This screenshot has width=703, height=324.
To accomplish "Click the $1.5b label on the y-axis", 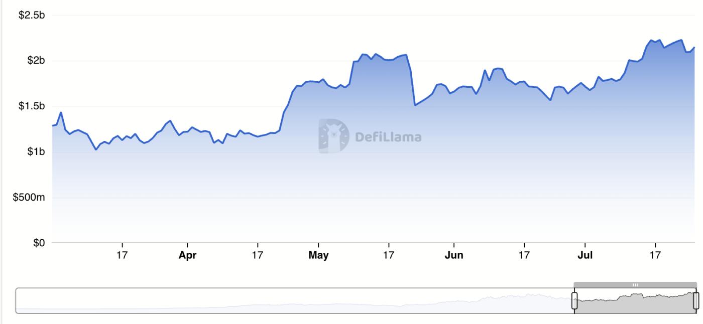I will pyautogui.click(x=32, y=106).
